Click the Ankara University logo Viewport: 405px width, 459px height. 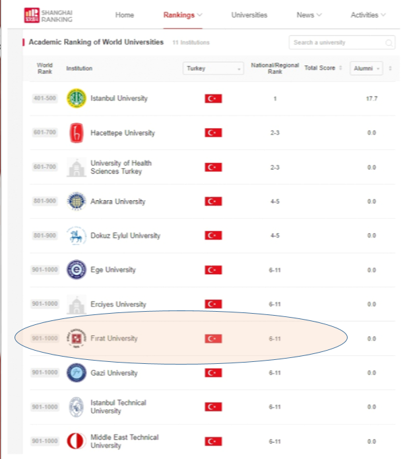point(77,201)
